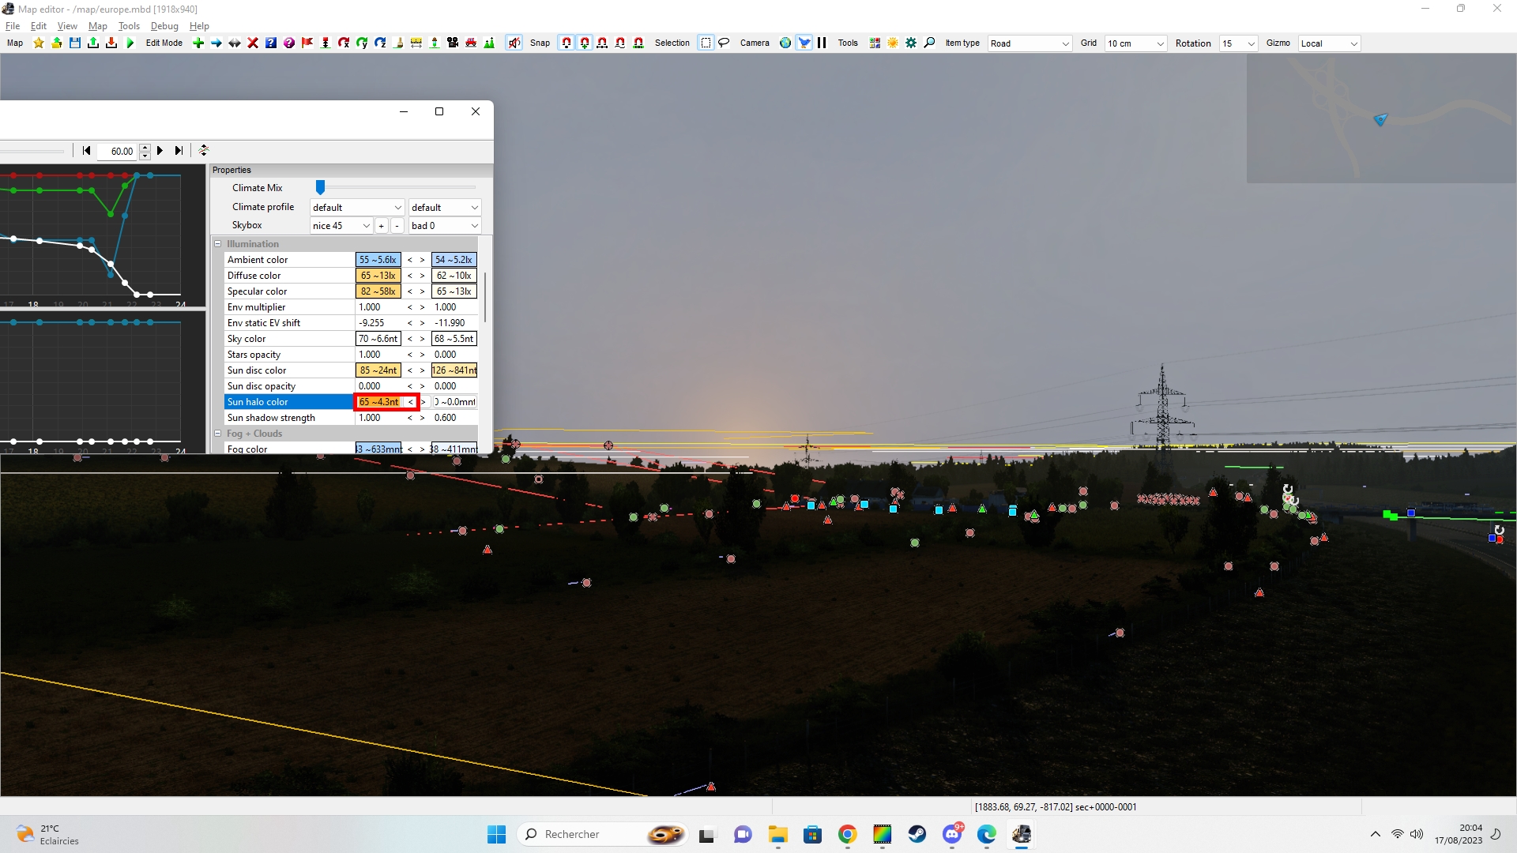This screenshot has height=853, width=1517.
Task: Toggle the muted speaker sound icon
Action: click(x=514, y=43)
